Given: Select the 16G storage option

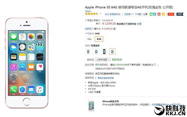Looking at the screenshot, I should pos(89,39).
